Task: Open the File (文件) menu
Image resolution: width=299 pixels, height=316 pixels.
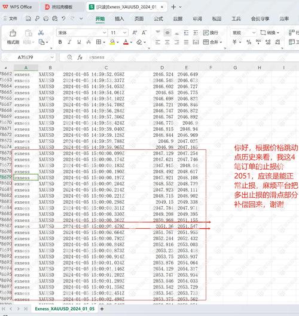Action: pyautogui.click(x=11, y=19)
